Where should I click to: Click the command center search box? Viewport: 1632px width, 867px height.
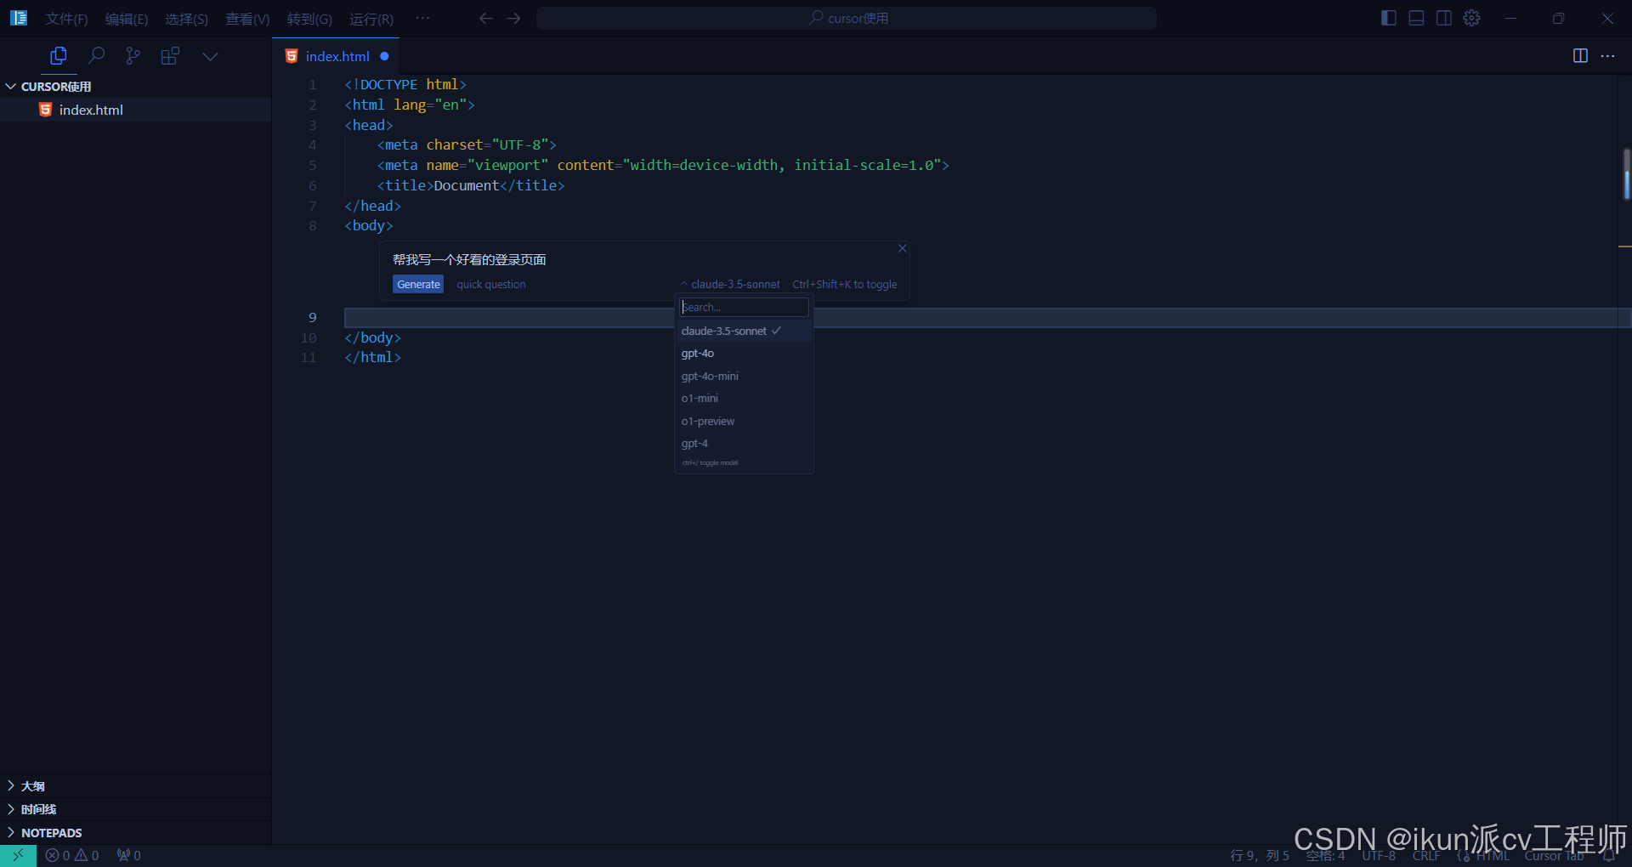pos(847,18)
